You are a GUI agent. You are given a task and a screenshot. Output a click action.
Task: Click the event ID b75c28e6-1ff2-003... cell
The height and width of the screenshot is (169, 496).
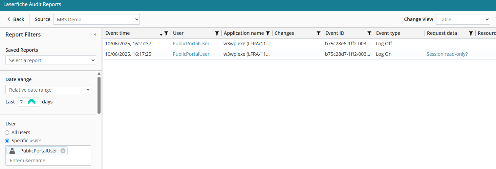[348, 44]
